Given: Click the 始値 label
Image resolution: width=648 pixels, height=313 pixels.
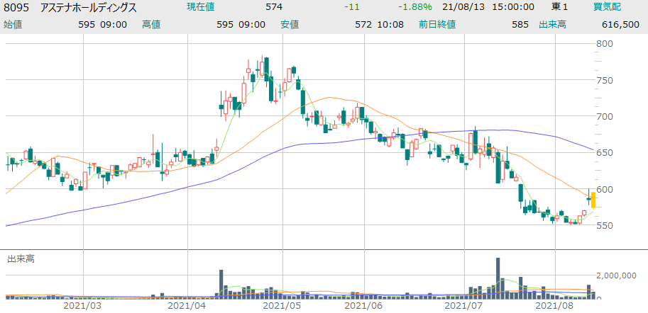Looking at the screenshot, I should point(13,24).
